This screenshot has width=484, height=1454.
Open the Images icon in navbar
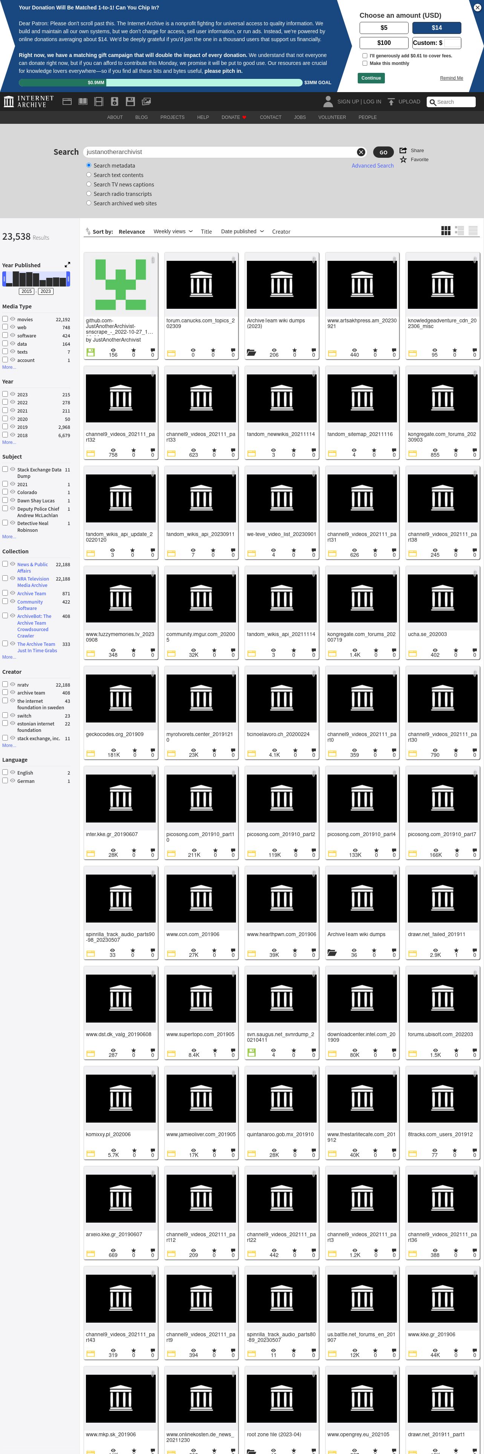pos(146,102)
